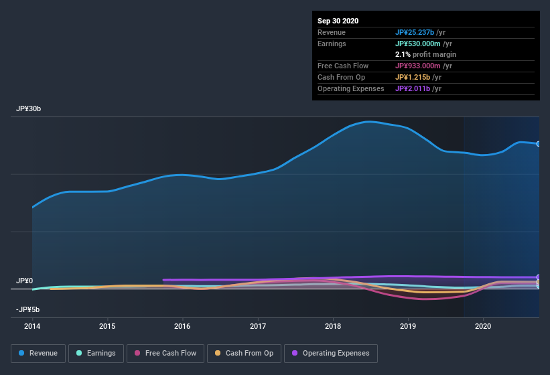Click the JP¥0 y-axis label
Image resolution: width=550 pixels, height=375 pixels.
pos(24,281)
